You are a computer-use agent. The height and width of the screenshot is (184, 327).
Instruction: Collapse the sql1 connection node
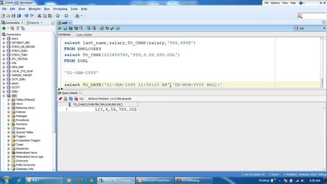4,96
